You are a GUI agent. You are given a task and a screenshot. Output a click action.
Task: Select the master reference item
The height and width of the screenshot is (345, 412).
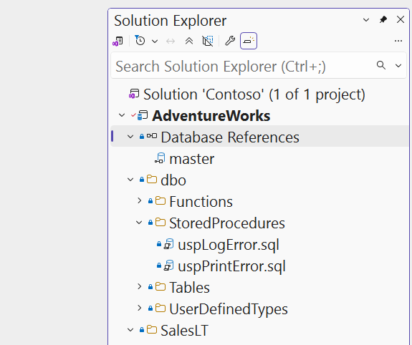point(192,159)
